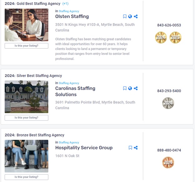
Task: Bookmark Hospitality Service Group listing
Action: pos(130,148)
